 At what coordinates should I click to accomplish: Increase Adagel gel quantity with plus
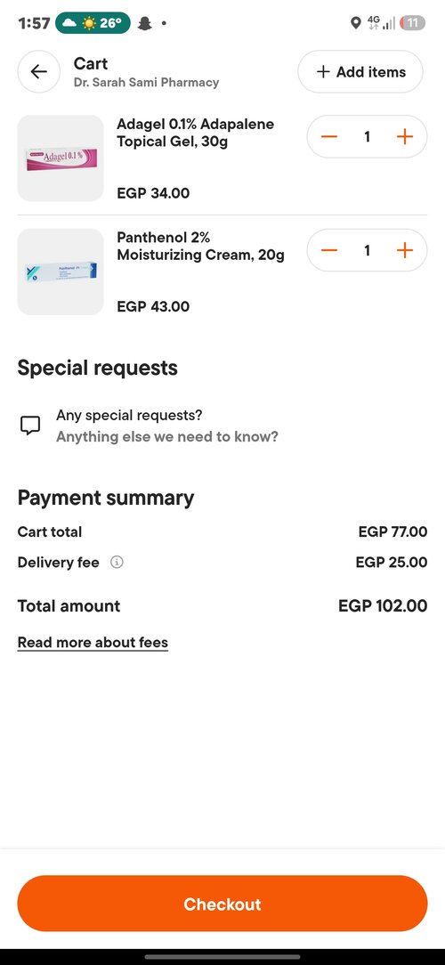pos(404,136)
